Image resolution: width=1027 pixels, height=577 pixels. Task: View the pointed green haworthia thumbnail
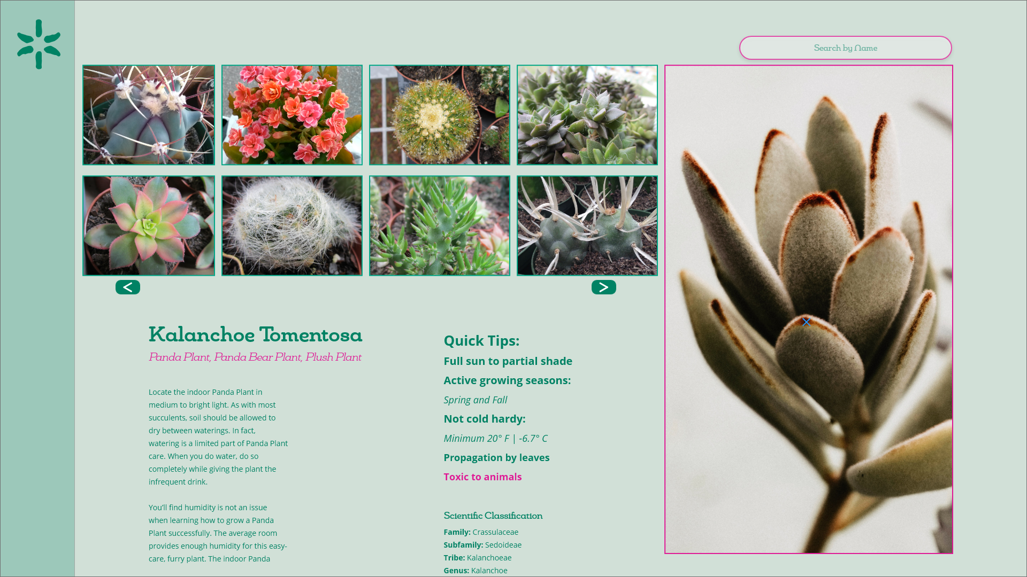587,115
